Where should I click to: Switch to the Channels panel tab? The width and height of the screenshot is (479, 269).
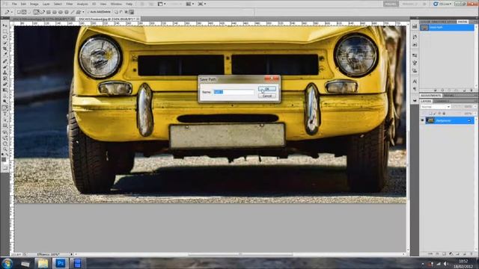[x=441, y=101]
